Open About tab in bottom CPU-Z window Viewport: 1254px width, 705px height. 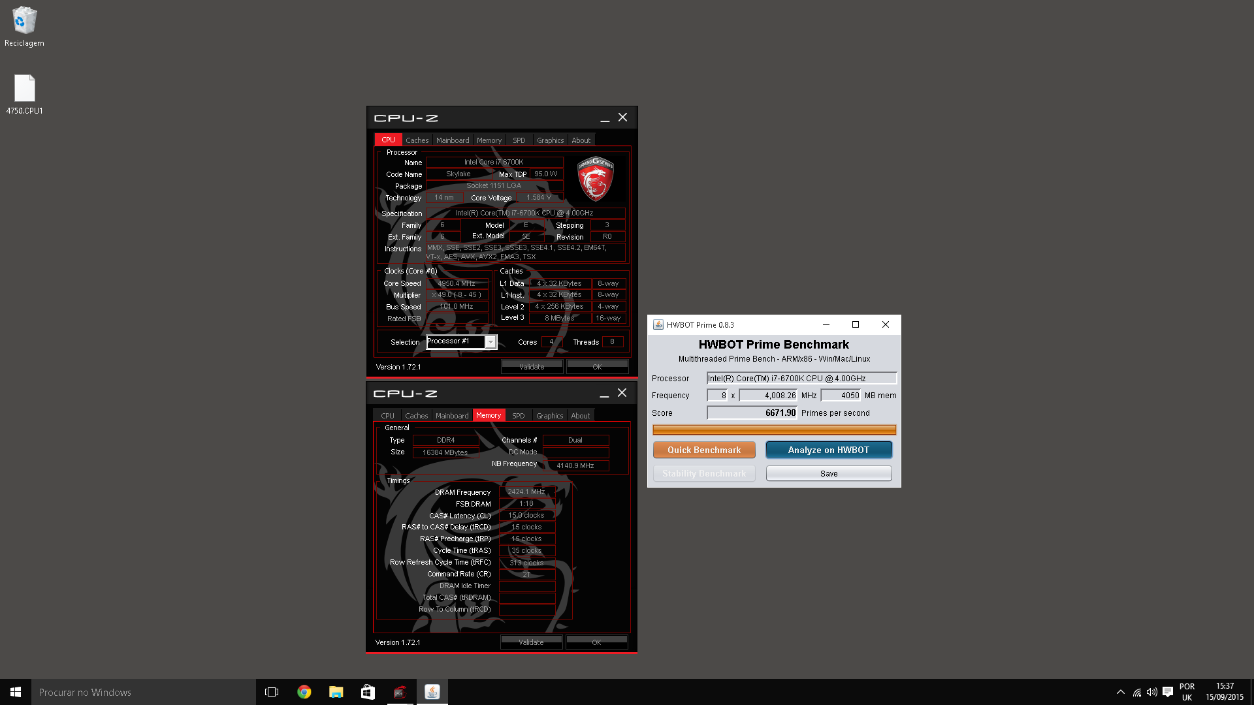tap(580, 416)
